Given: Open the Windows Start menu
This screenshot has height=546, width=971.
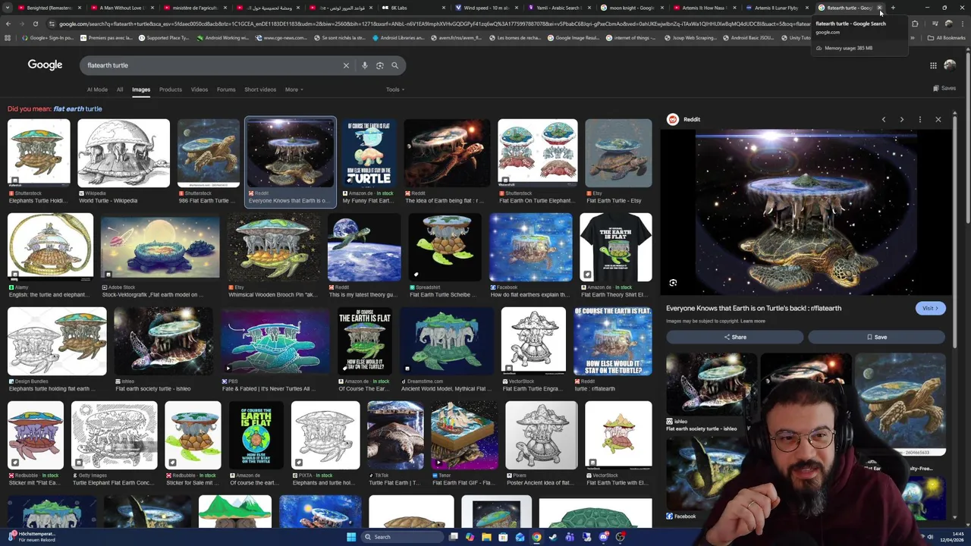Looking at the screenshot, I should tap(351, 537).
